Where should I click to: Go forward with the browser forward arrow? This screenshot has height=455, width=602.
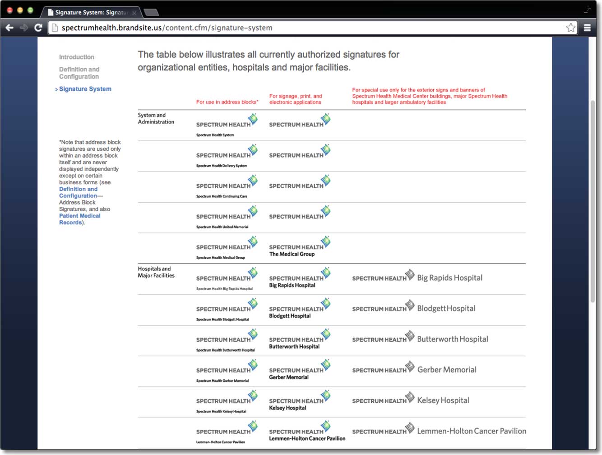[24, 28]
